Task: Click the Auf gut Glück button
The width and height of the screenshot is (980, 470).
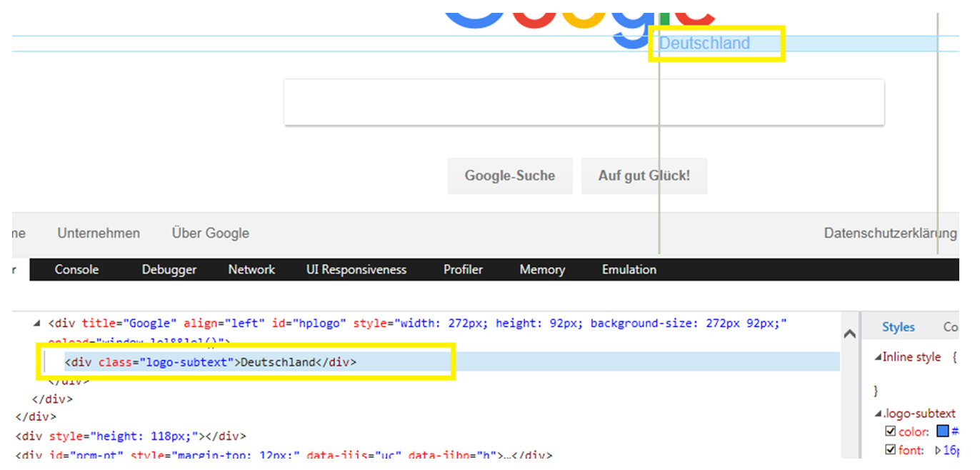Action: [x=644, y=175]
